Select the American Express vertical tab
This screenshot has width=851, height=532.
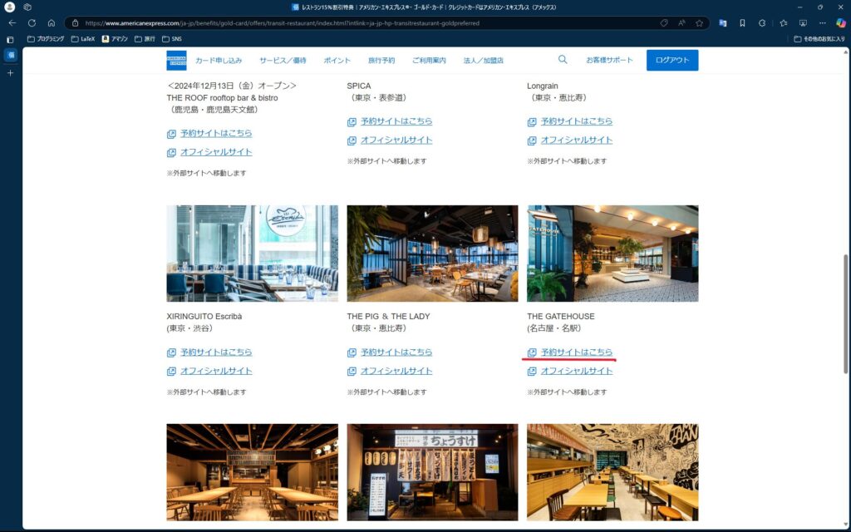[11, 55]
